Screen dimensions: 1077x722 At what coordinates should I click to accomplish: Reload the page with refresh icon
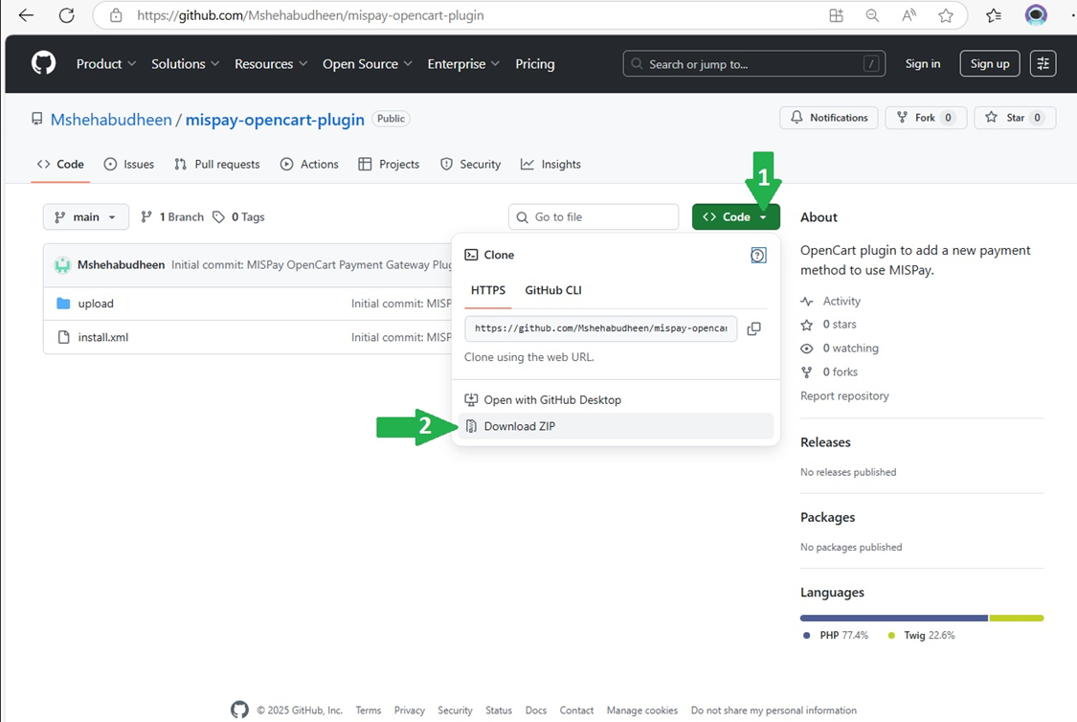point(67,15)
